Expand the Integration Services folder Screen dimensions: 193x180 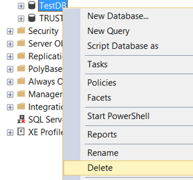[x=10, y=107]
